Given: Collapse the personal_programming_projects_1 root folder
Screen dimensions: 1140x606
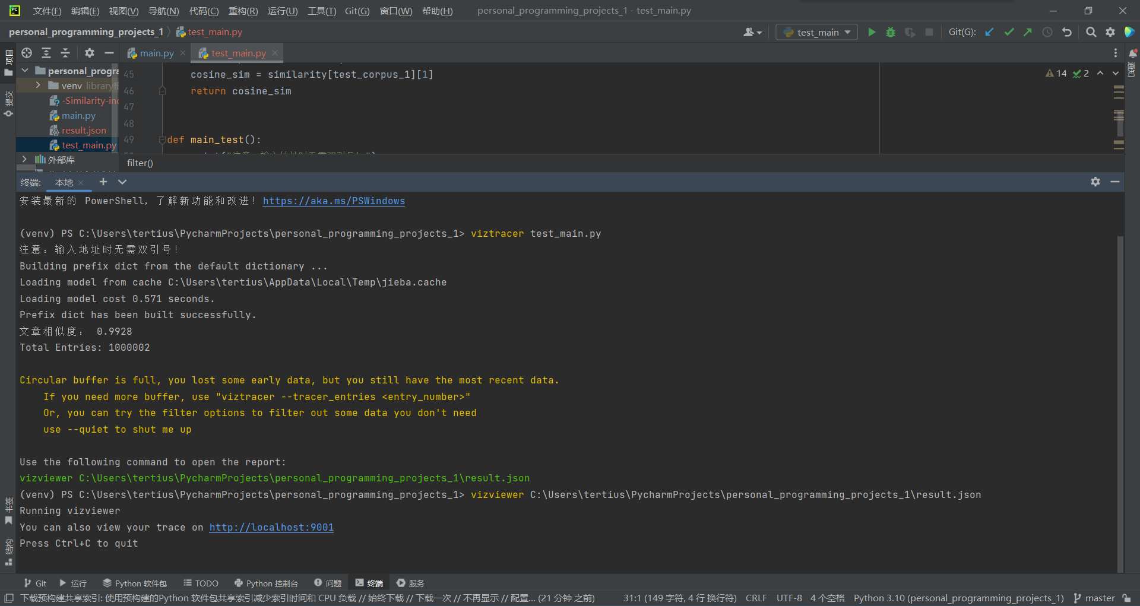Looking at the screenshot, I should (25, 71).
